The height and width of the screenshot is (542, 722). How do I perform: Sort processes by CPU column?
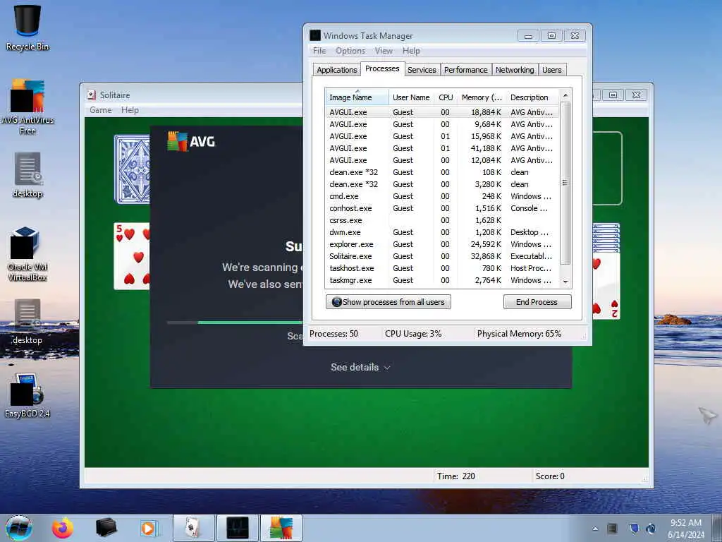click(446, 97)
